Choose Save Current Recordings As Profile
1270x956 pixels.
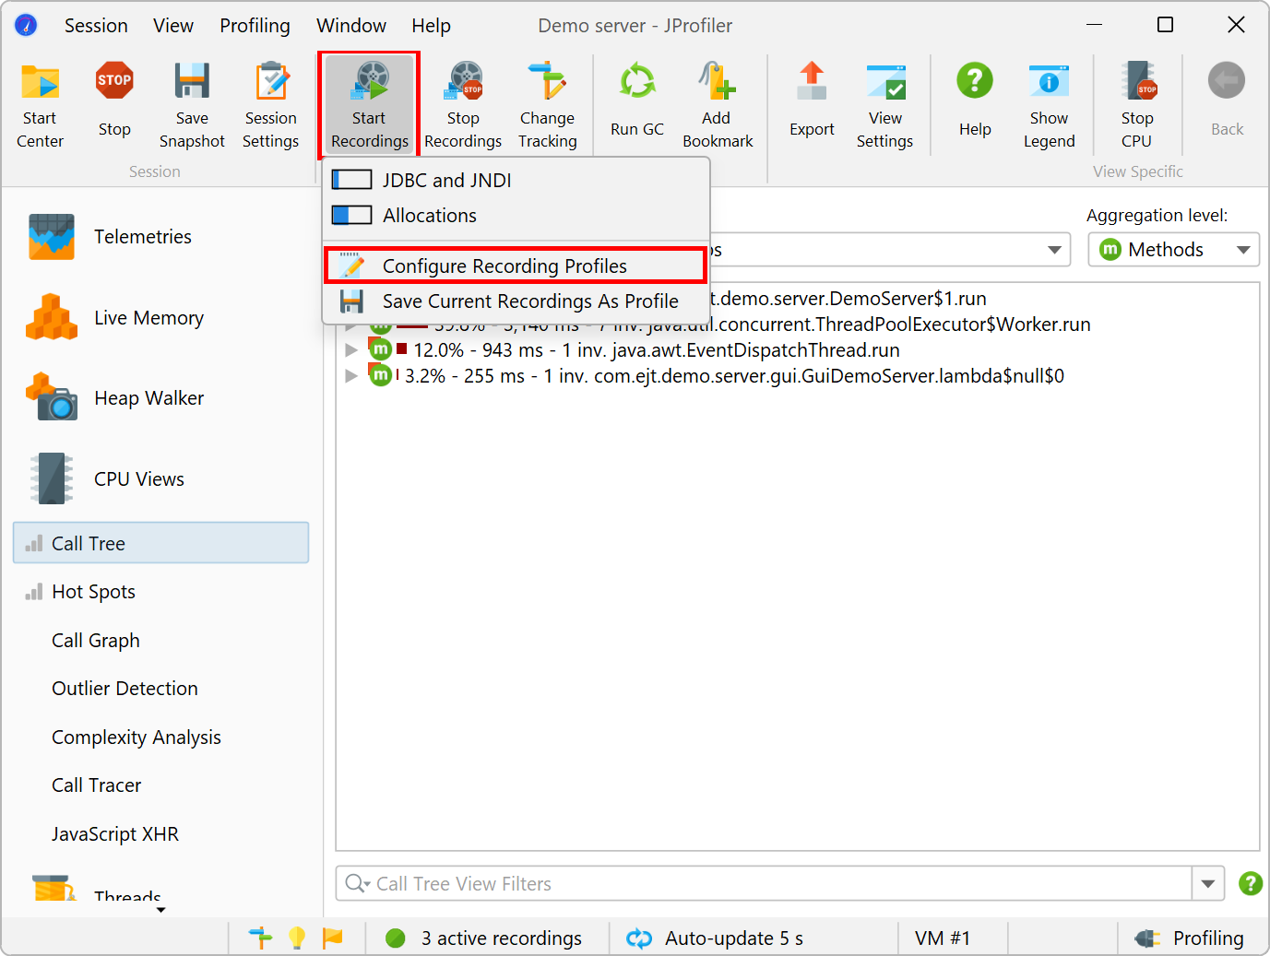click(516, 301)
